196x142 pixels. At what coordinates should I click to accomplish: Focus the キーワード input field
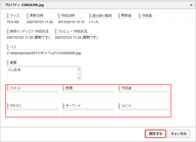[88, 113]
